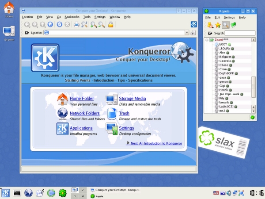265x199 pixels.
Task: Click the padlock security icon
Action: (x=110, y=25)
